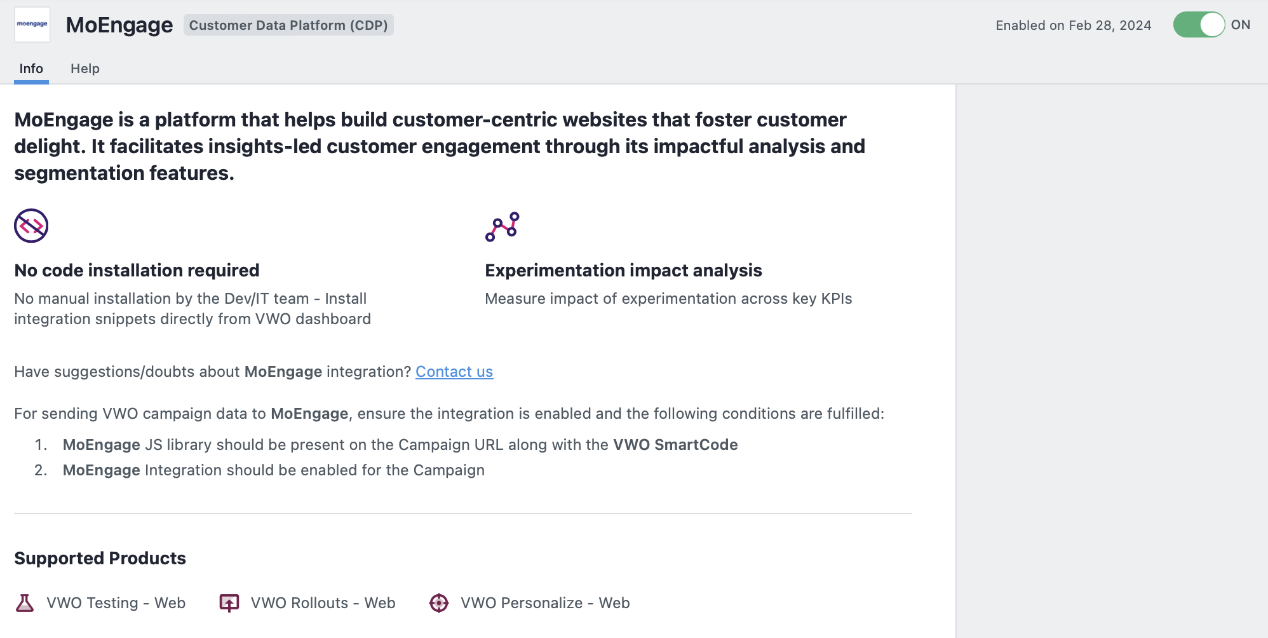Click the No code installation required heading

coord(137,271)
